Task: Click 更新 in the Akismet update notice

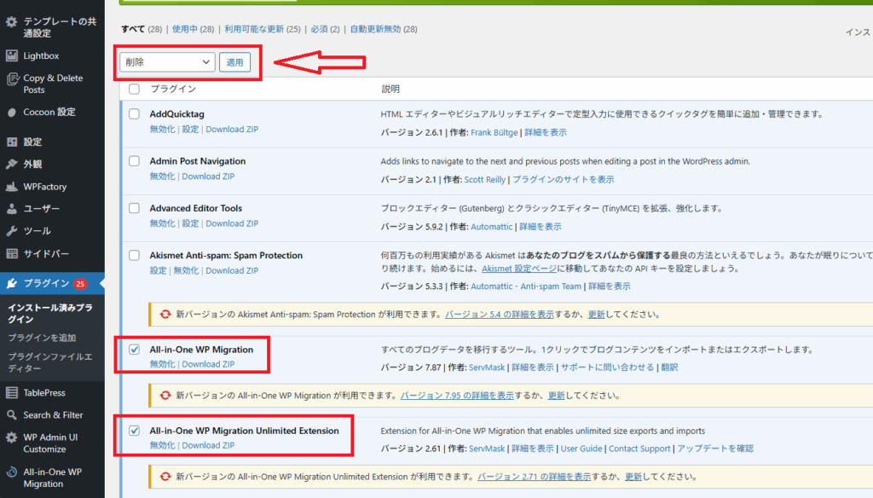Action: 596,314
